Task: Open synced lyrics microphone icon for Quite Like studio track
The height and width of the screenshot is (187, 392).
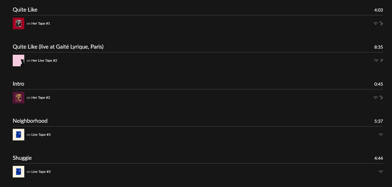Action: point(381,23)
